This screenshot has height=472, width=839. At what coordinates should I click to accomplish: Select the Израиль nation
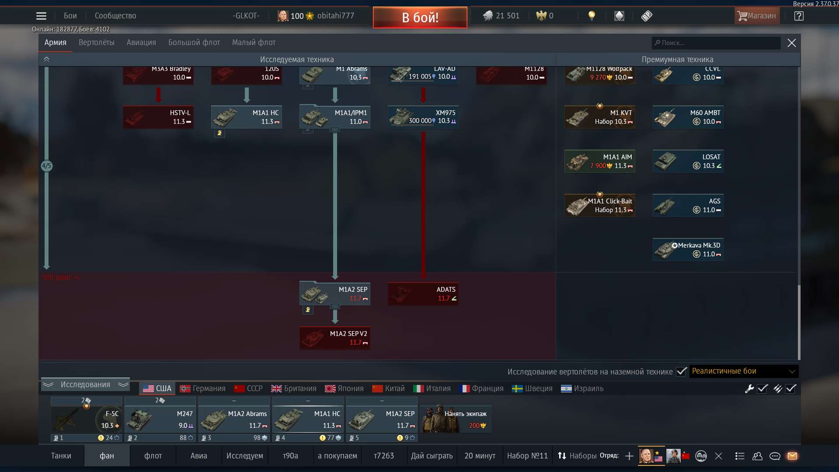click(582, 388)
